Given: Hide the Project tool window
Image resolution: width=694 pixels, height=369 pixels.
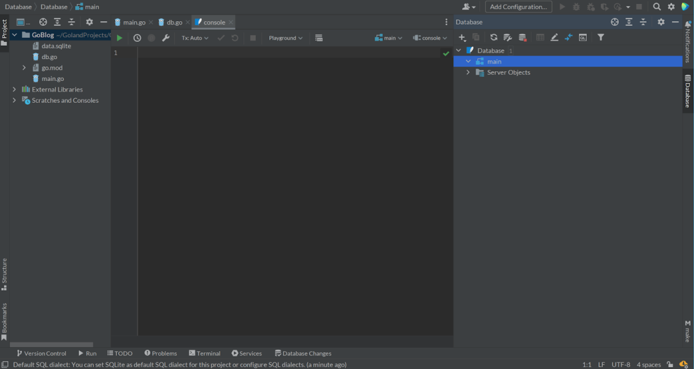Looking at the screenshot, I should 103,22.
